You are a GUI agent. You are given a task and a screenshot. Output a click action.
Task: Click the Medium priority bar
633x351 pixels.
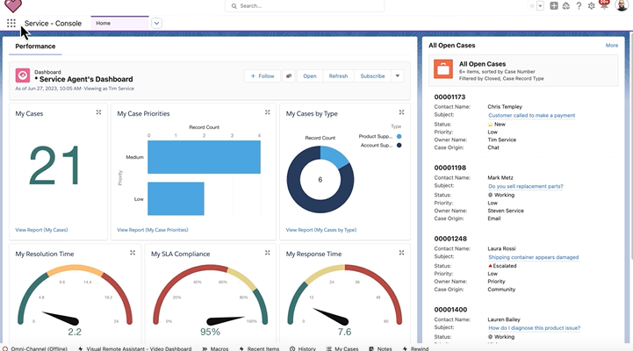204,157
